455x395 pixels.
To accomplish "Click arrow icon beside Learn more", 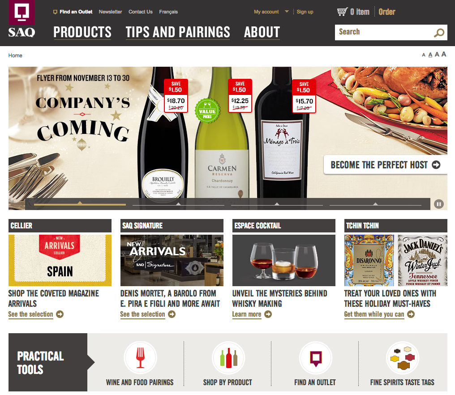I will tap(268, 314).
